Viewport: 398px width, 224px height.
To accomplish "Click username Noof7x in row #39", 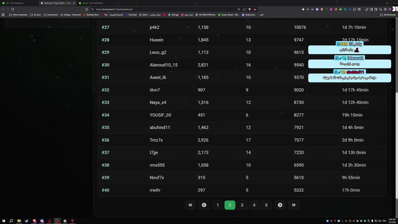I will pyautogui.click(x=157, y=178).
